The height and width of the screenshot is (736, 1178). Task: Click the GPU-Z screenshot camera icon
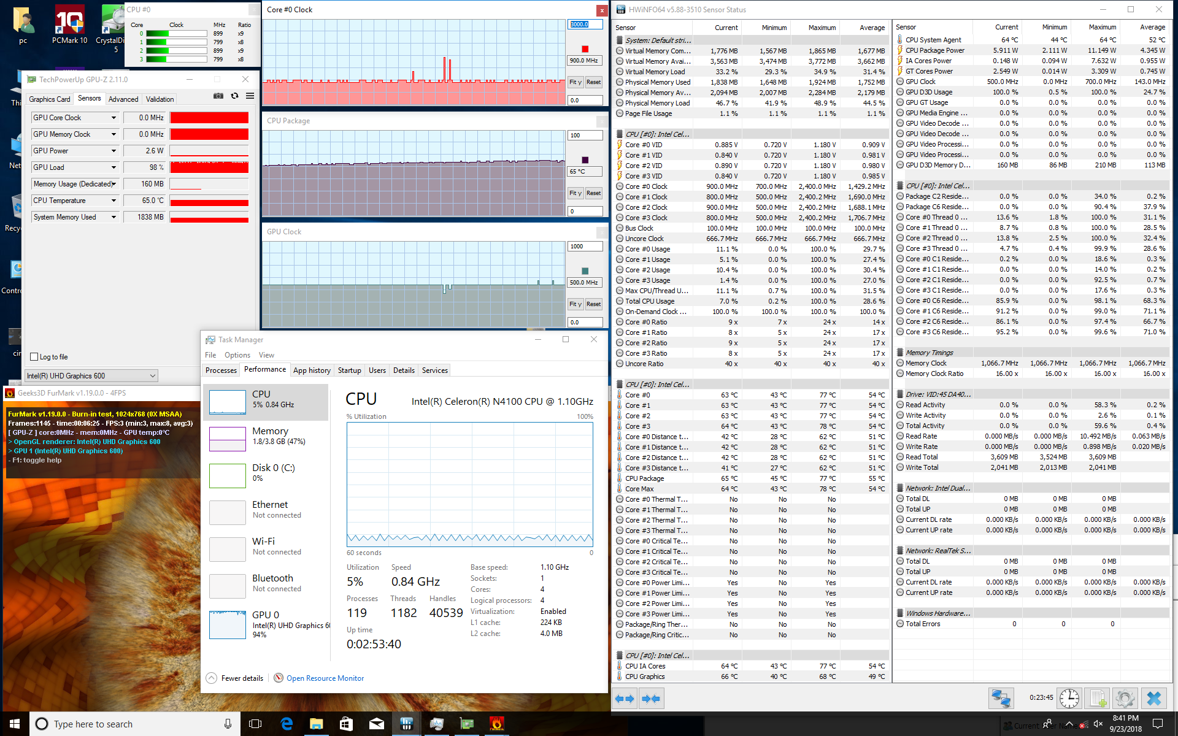(218, 96)
